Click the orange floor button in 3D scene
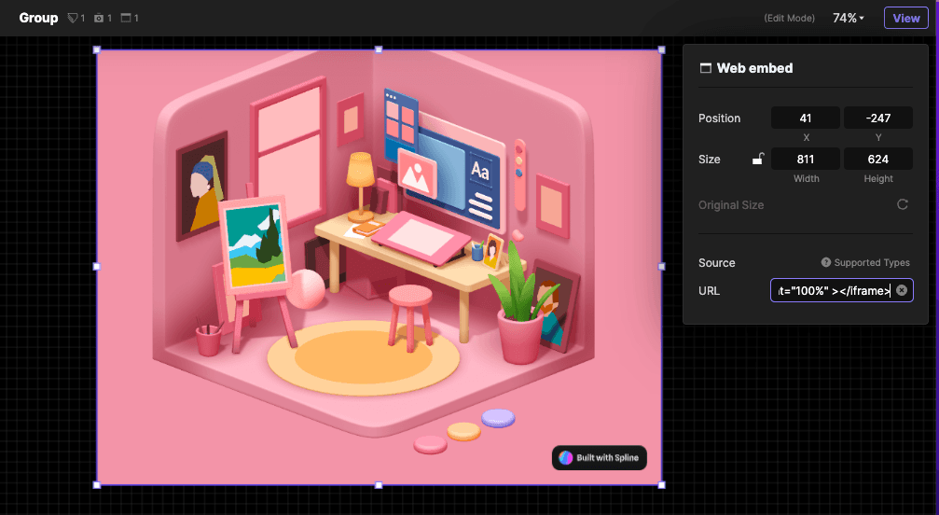 pos(463,431)
